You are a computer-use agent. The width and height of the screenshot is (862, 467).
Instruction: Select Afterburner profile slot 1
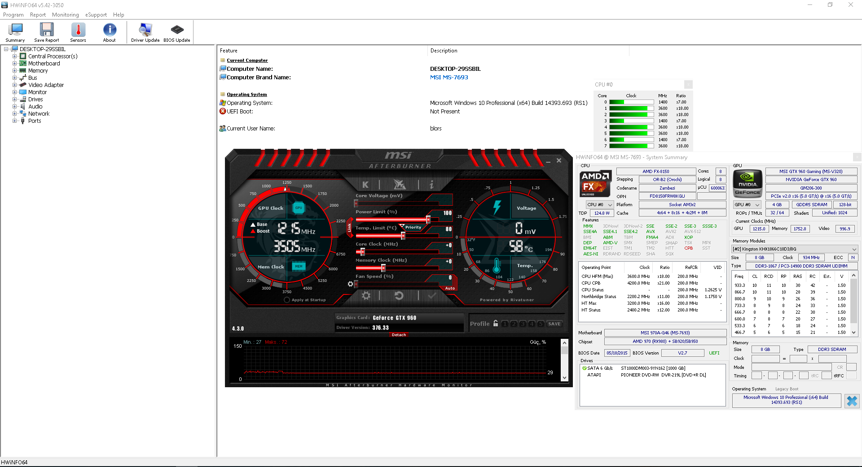505,324
